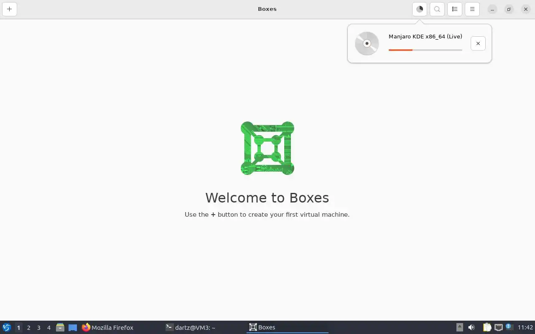
Task: Switch to workspace 2
Action: click(28, 328)
